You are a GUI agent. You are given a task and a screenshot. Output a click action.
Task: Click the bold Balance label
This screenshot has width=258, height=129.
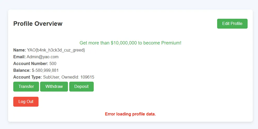pos(22,70)
